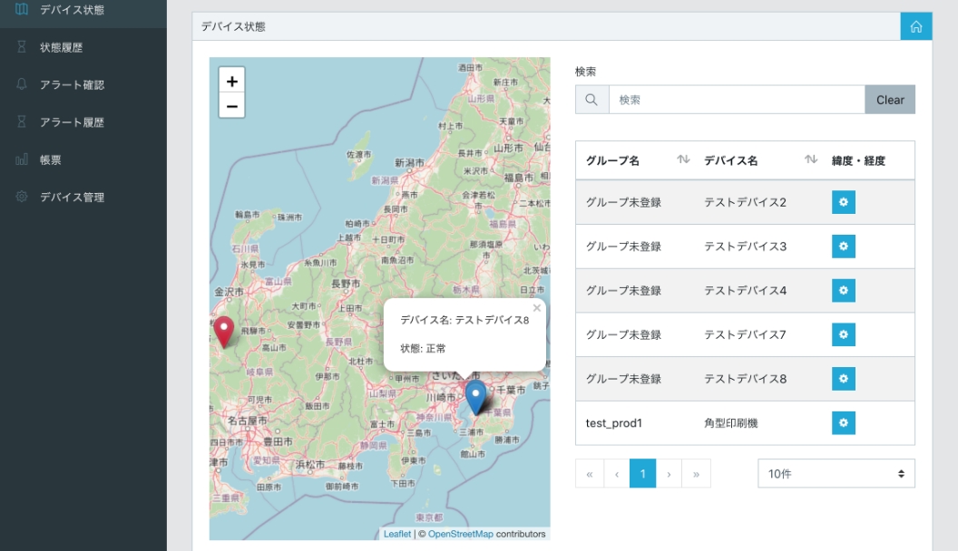Open location settings for テストデバイス4
The width and height of the screenshot is (958, 551).
coord(843,290)
